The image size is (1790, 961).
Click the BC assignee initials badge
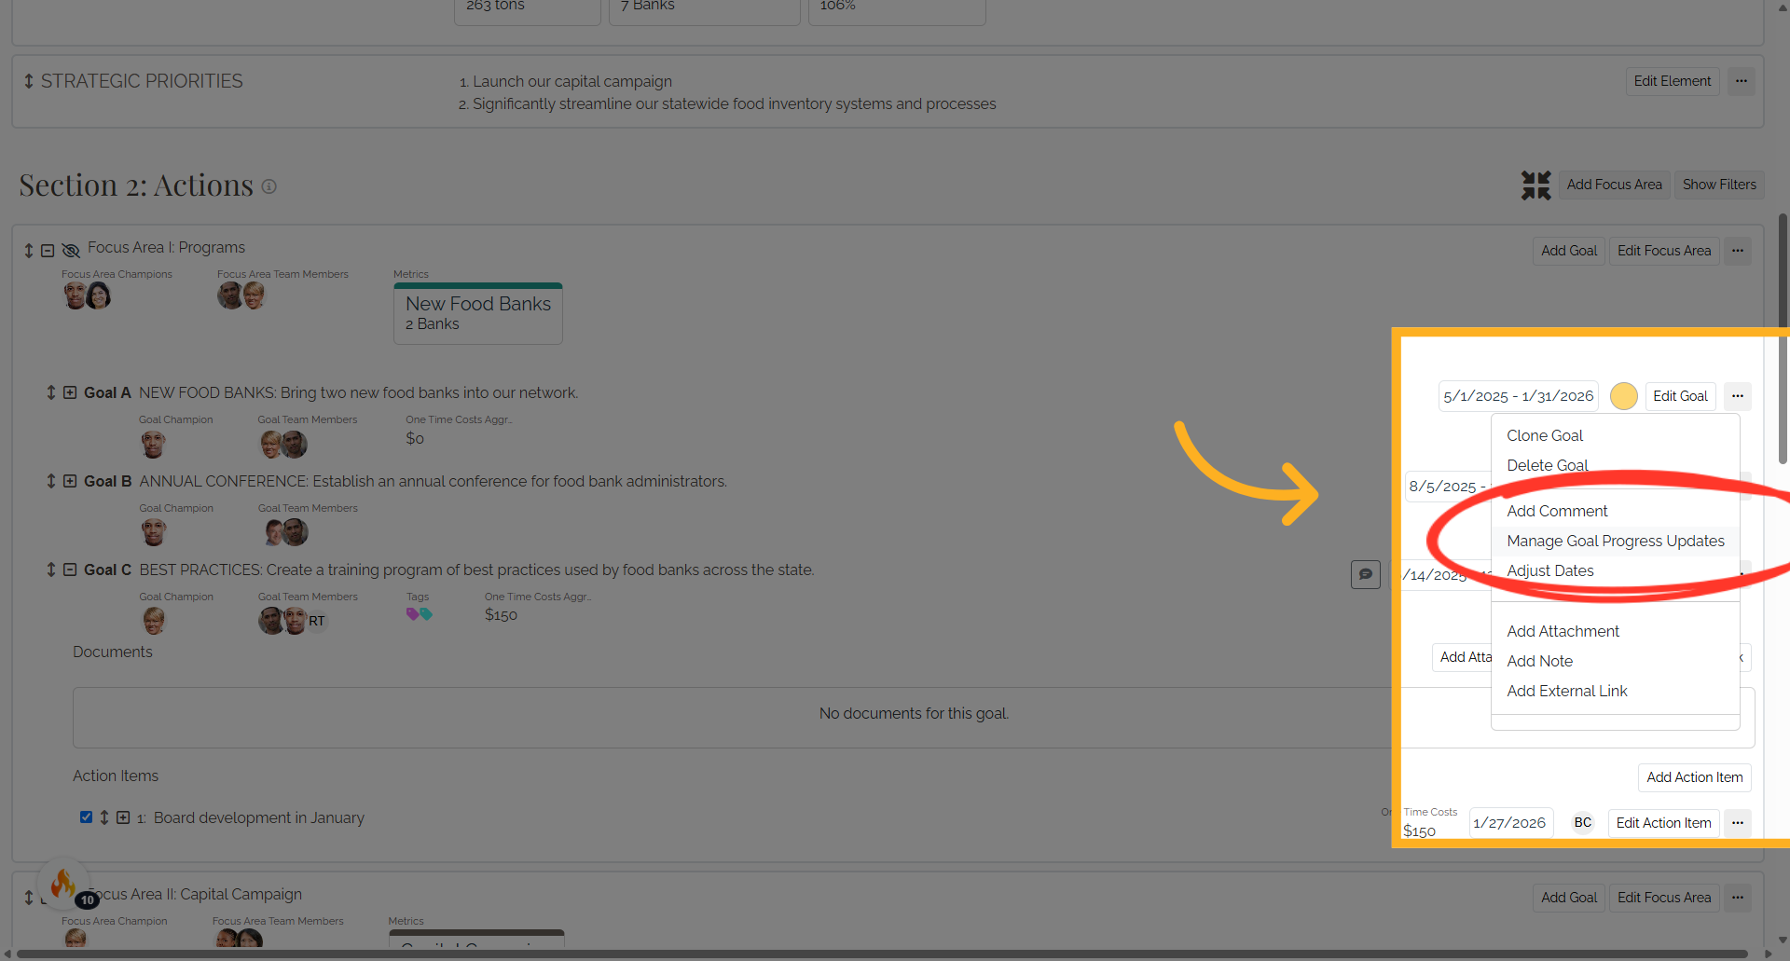click(1583, 823)
